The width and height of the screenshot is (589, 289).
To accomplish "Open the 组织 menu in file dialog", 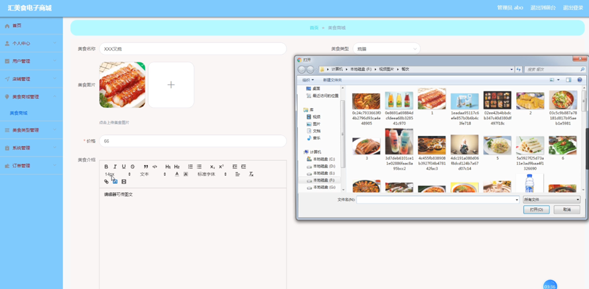I will [x=308, y=80].
